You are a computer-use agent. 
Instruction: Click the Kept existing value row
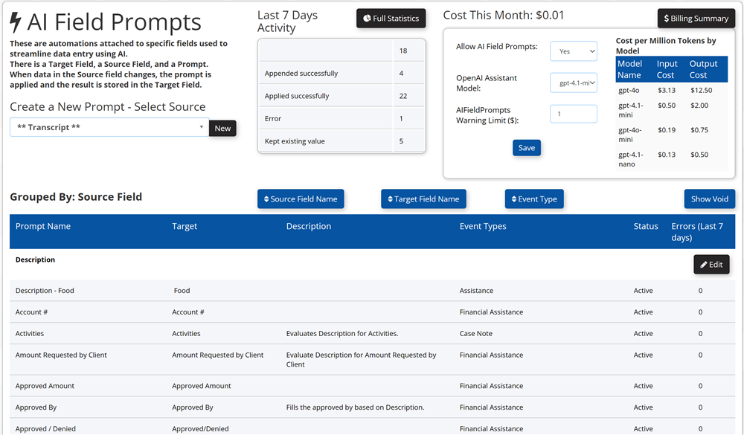click(x=341, y=141)
